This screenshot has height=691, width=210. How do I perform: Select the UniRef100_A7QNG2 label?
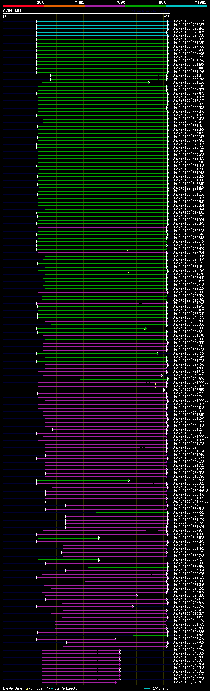point(188,155)
